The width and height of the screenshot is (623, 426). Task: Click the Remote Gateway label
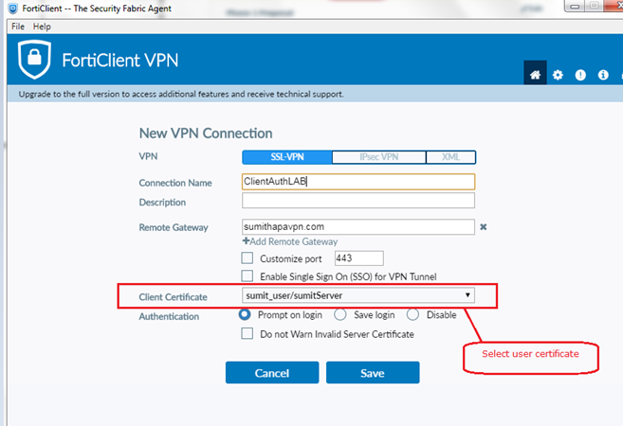(174, 228)
